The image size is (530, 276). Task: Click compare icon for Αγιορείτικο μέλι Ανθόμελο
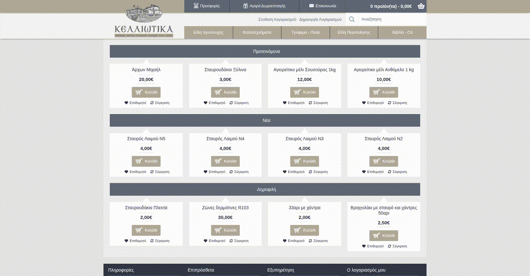(x=390, y=103)
